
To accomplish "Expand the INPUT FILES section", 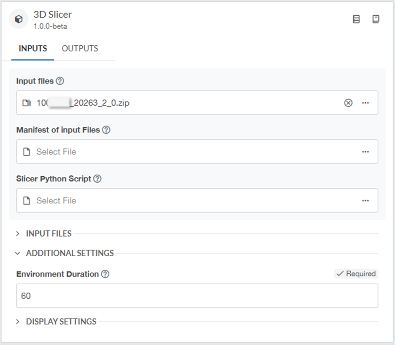I will [49, 234].
